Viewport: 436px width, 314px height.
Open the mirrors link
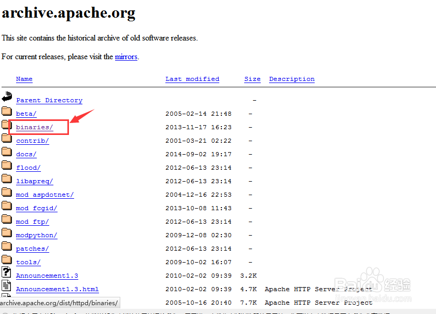126,57
